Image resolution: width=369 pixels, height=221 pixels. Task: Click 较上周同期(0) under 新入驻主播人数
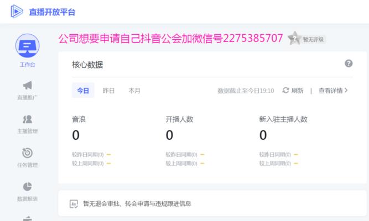point(275,163)
